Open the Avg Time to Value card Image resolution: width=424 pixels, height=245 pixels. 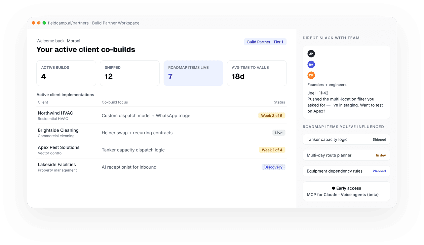(257, 73)
